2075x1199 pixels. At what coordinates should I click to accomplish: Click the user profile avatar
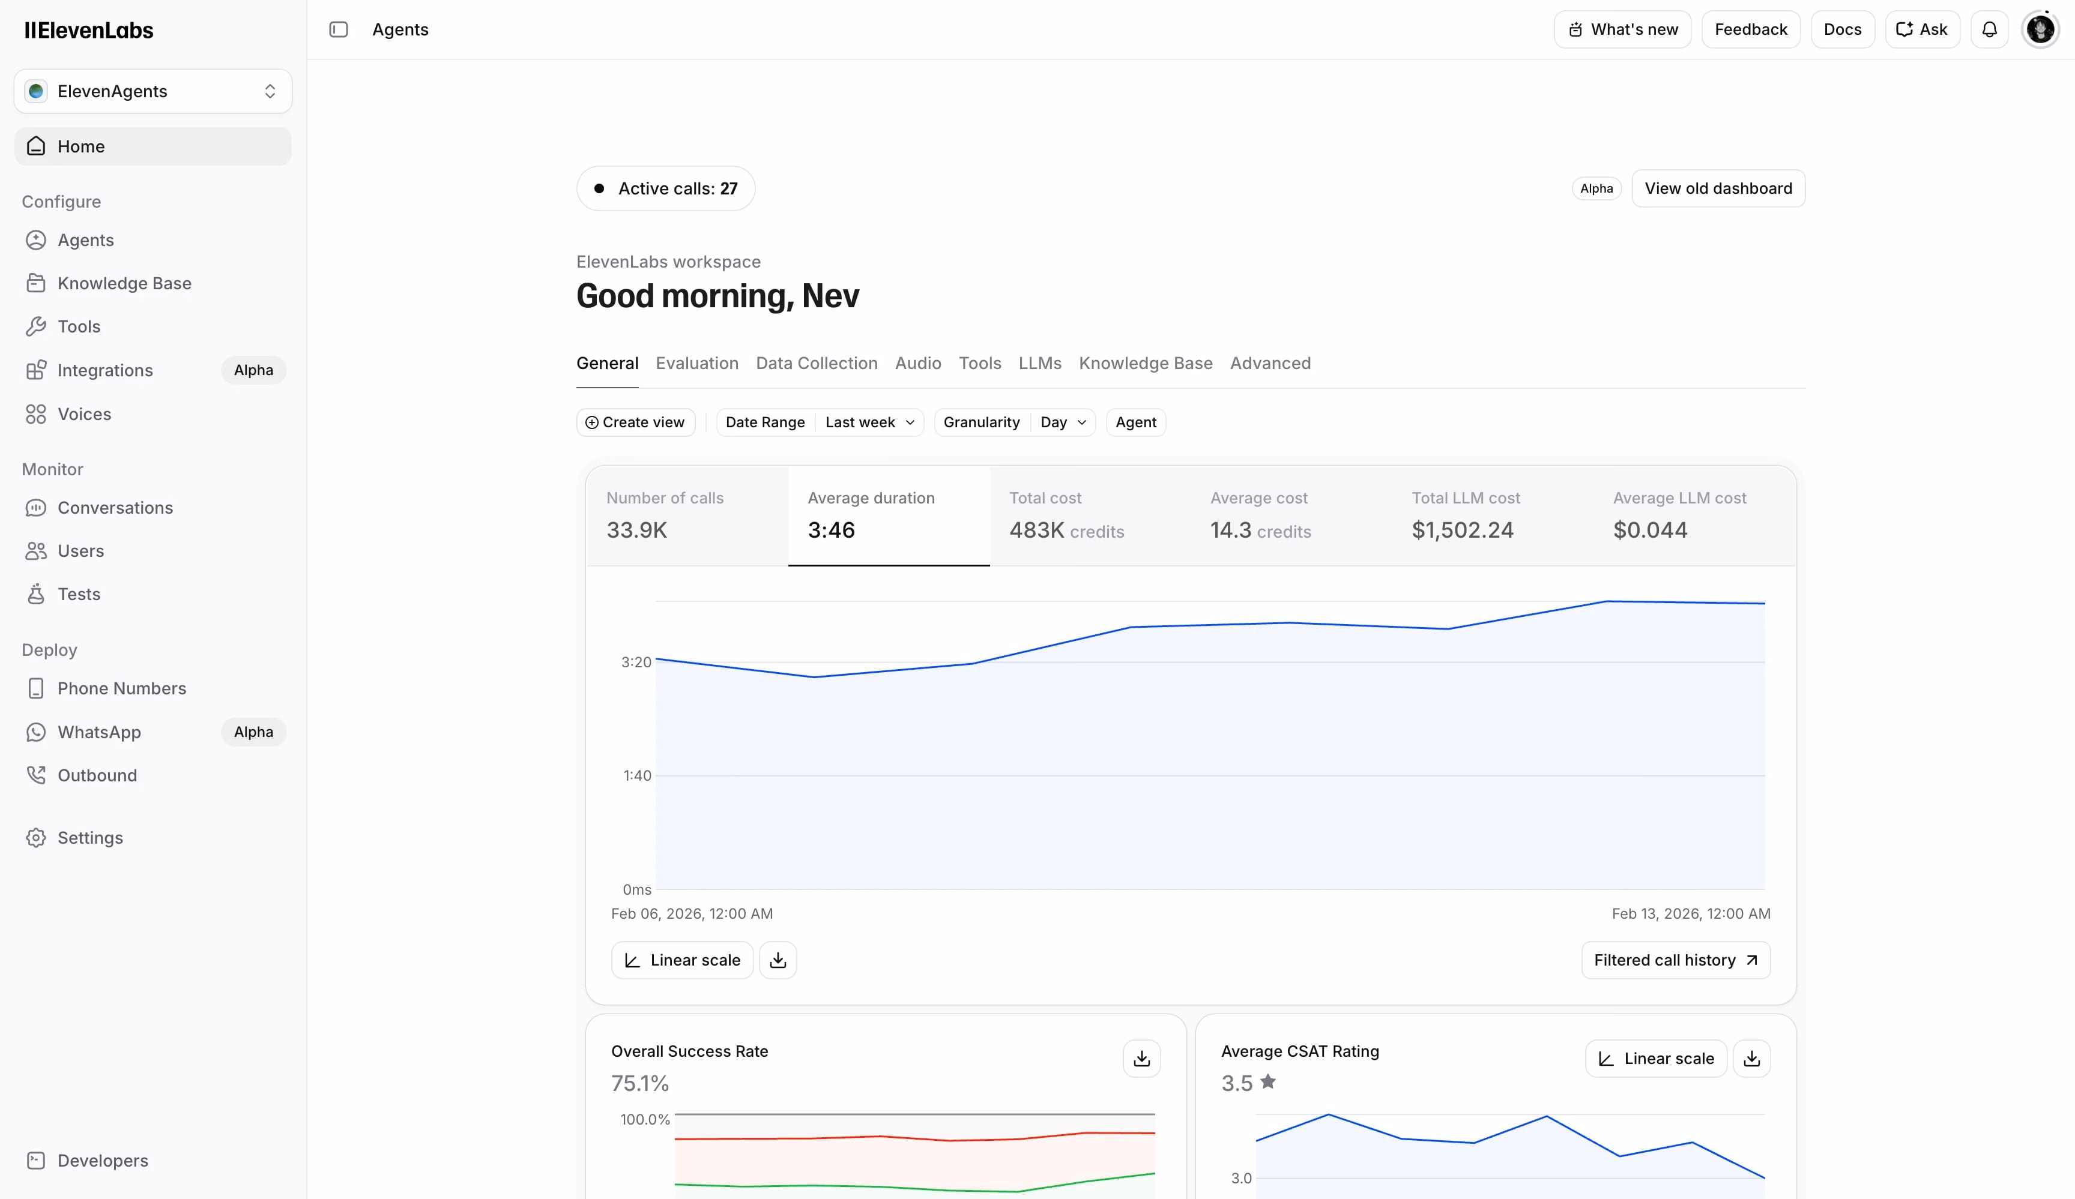point(2040,29)
